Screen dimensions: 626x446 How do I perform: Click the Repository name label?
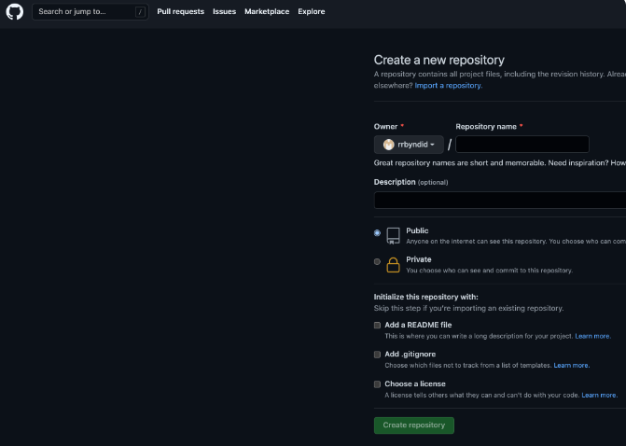(x=486, y=127)
